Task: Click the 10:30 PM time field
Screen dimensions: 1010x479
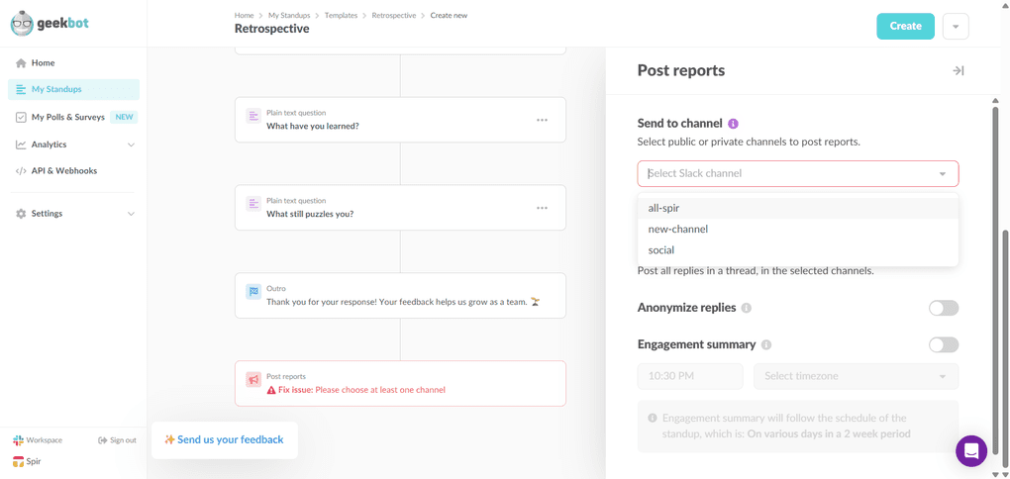Action: coord(690,376)
